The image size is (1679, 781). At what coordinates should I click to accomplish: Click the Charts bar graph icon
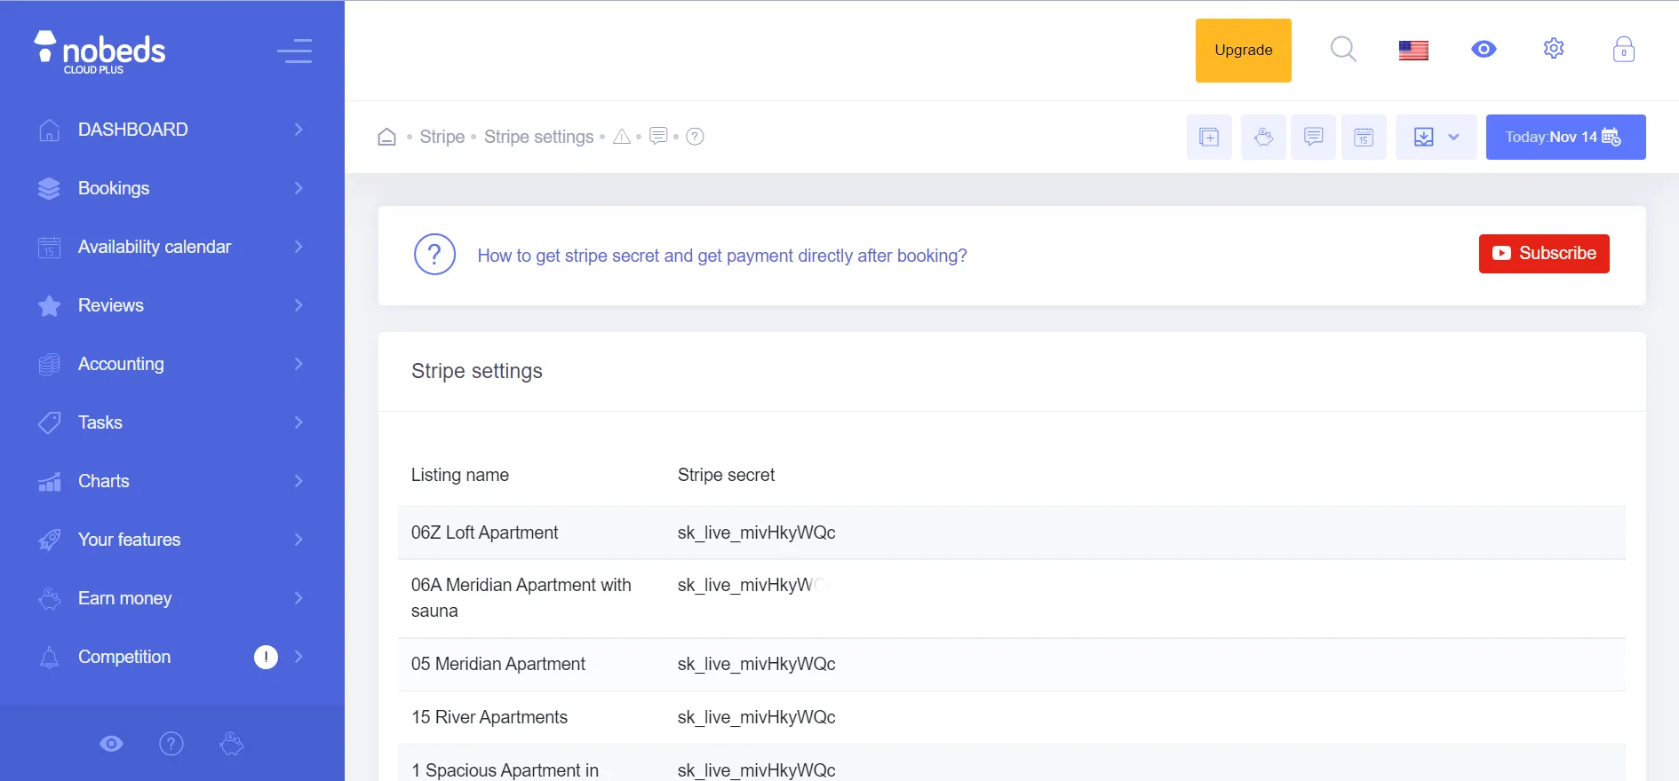tap(50, 481)
